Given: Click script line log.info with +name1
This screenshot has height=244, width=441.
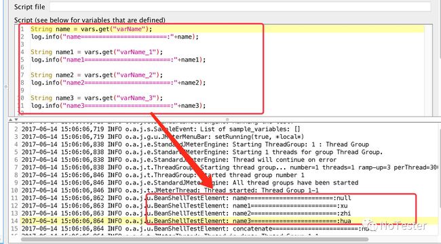Looking at the screenshot, I should point(118,60).
